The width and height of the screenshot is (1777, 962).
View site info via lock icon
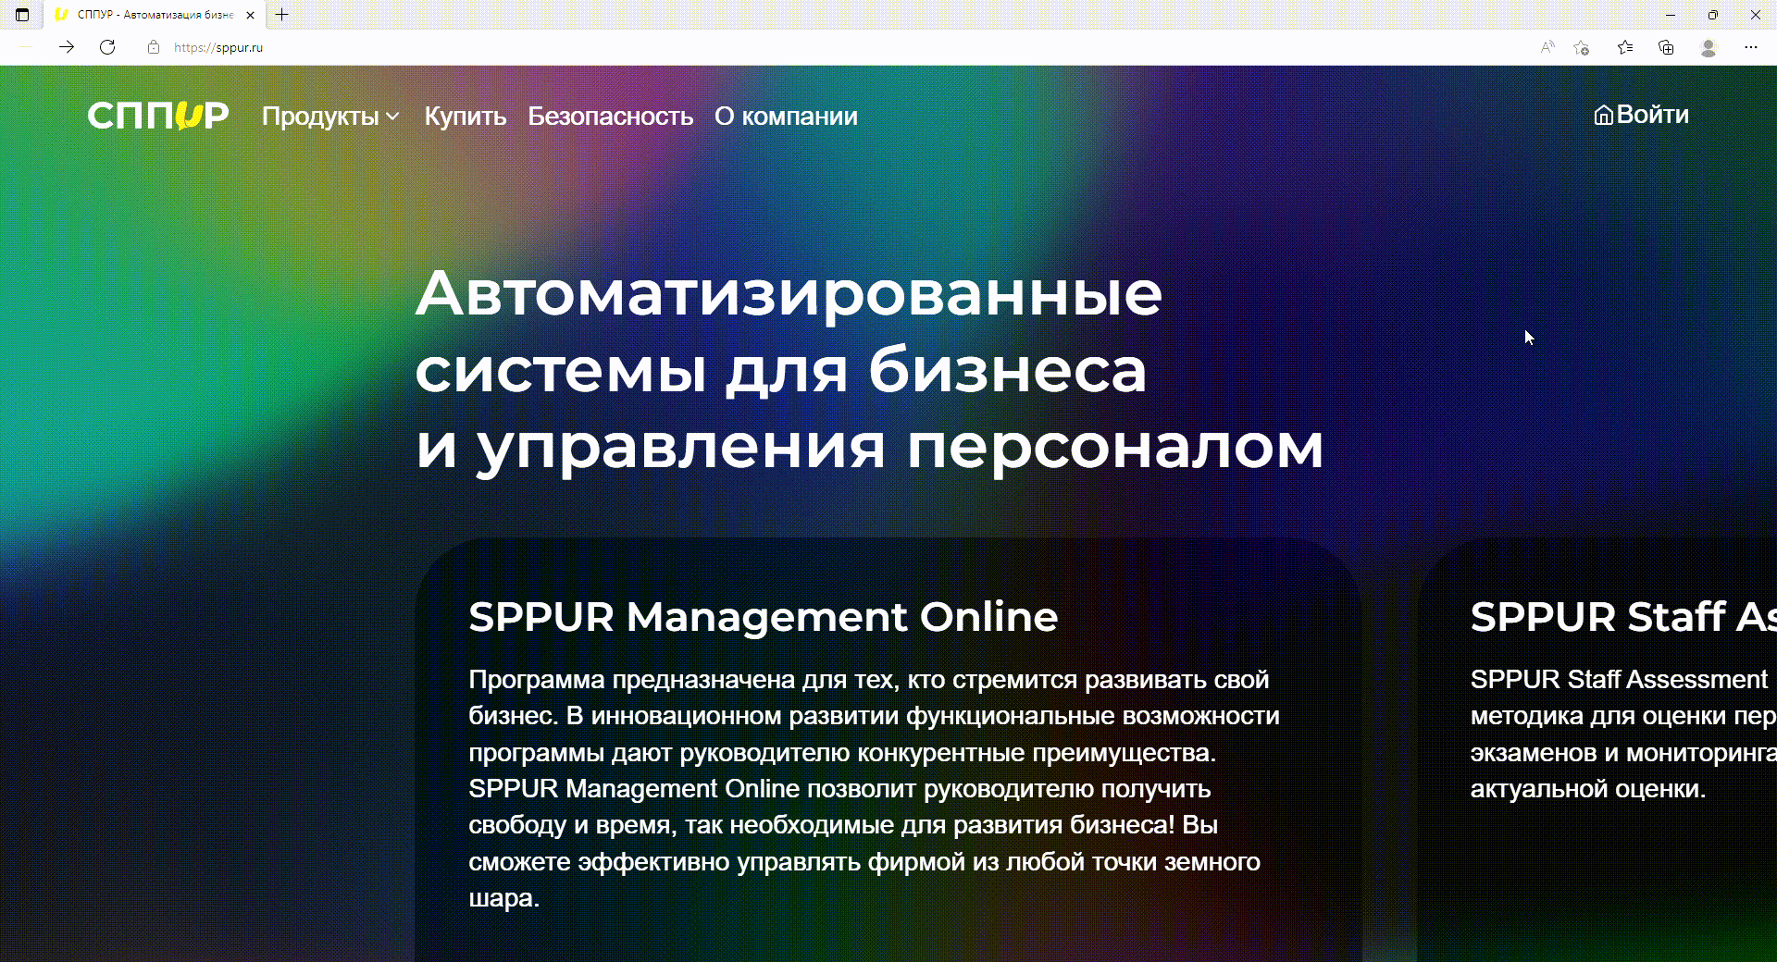[154, 47]
